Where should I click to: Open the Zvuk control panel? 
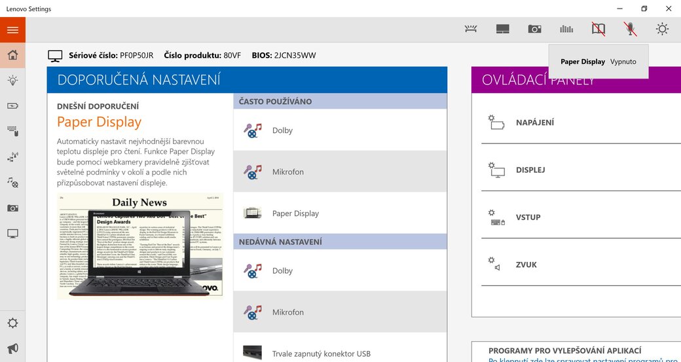(581, 264)
